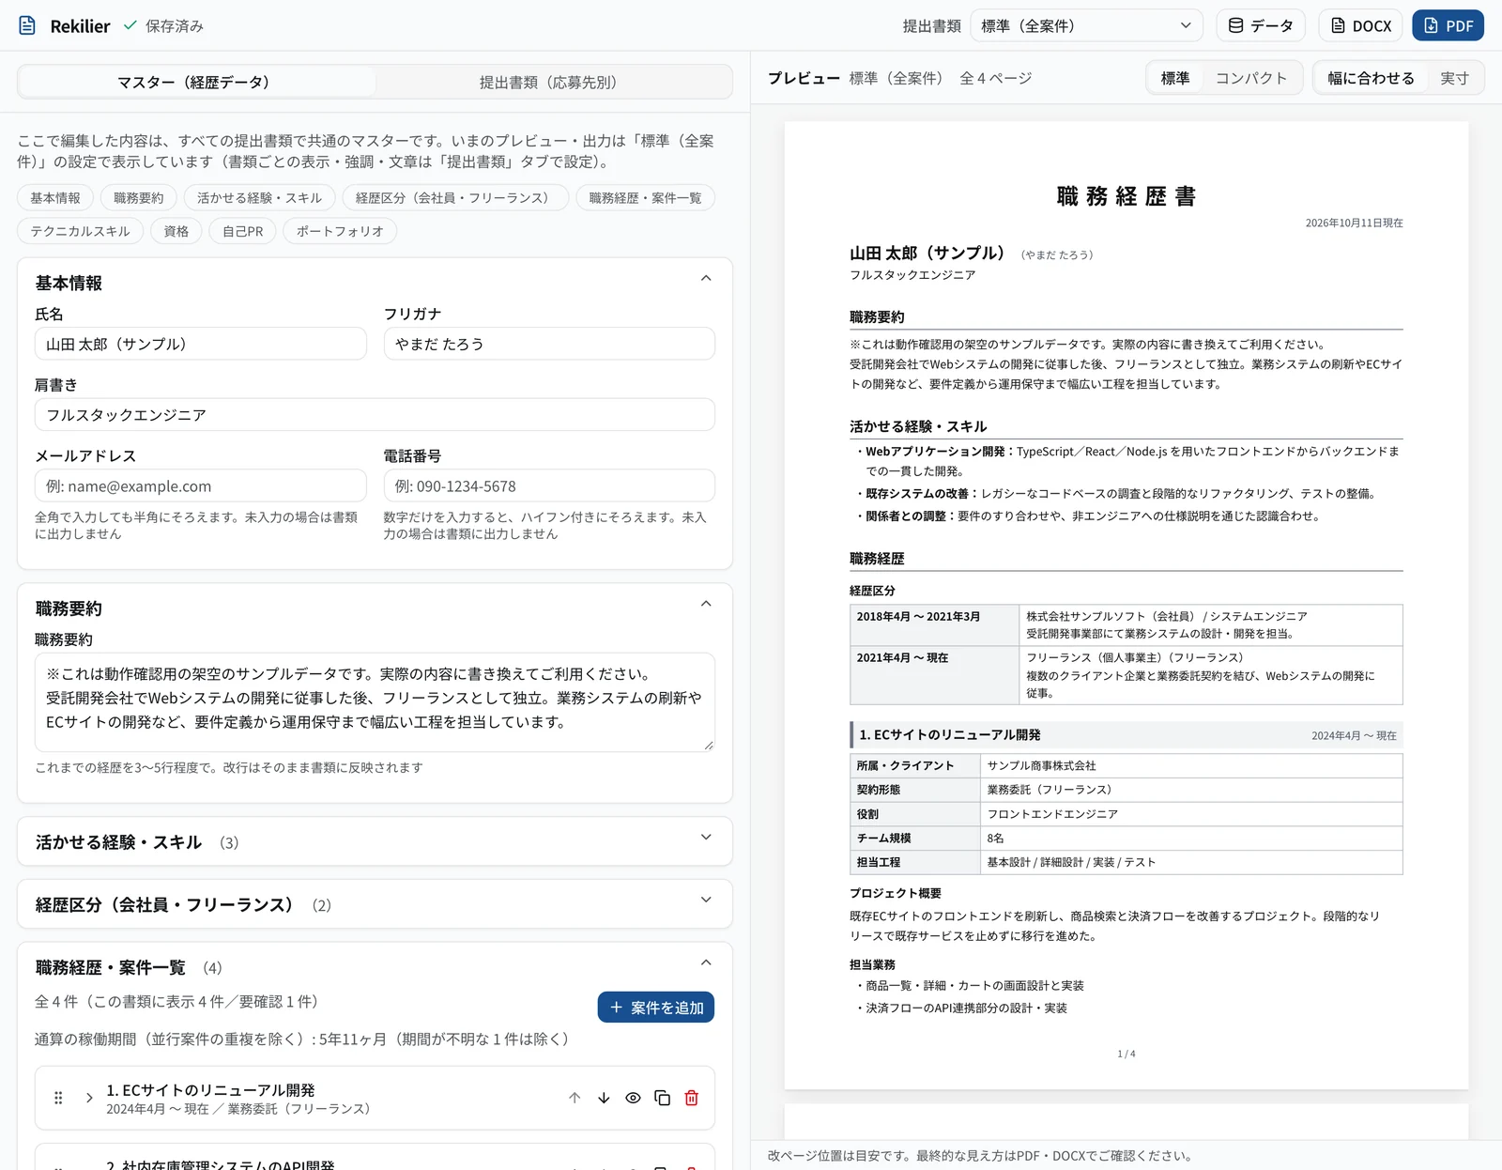The image size is (1502, 1170).
Task: Collapse the 職務経歴・案件一覧 section
Action: [706, 963]
